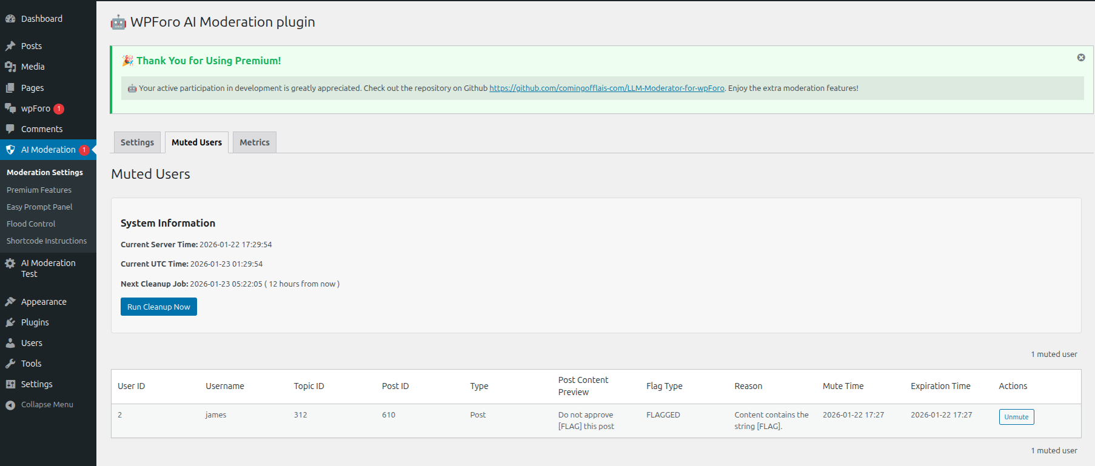Click post ID value 610
The width and height of the screenshot is (1095, 466).
pyautogui.click(x=389, y=415)
